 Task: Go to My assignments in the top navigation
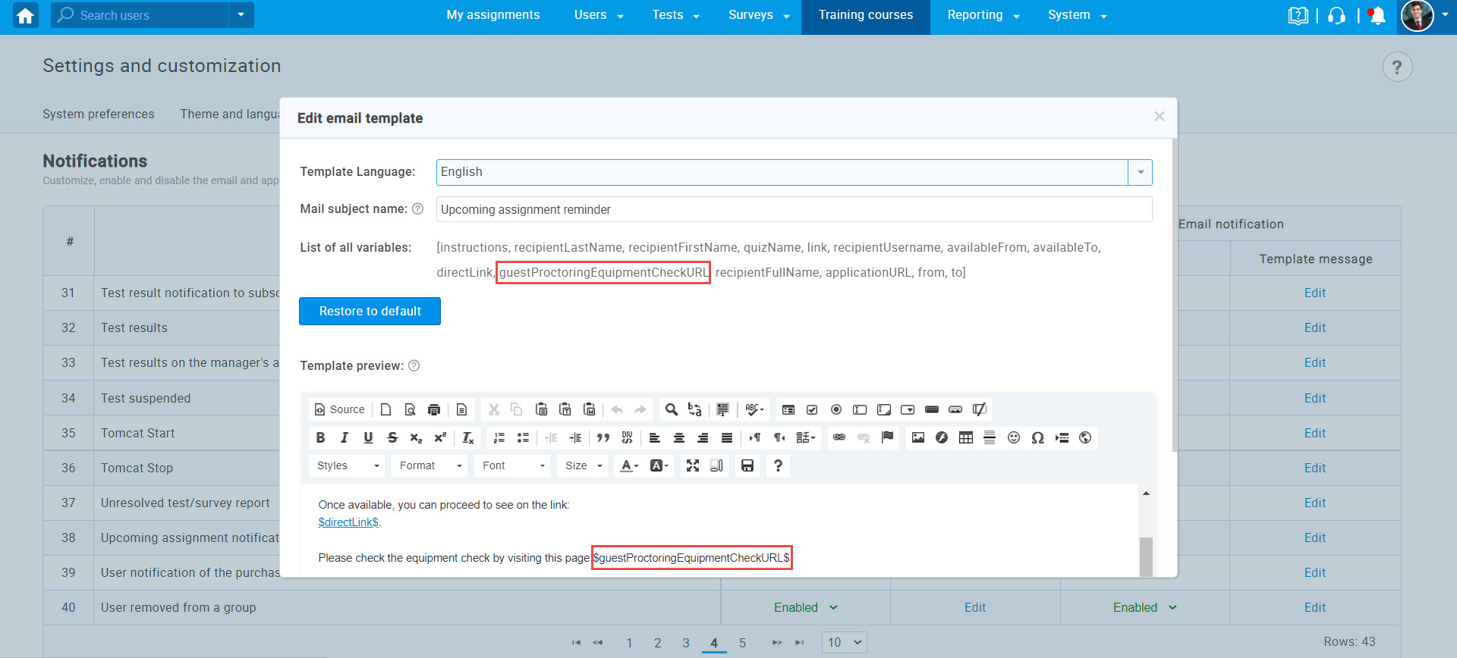point(492,15)
